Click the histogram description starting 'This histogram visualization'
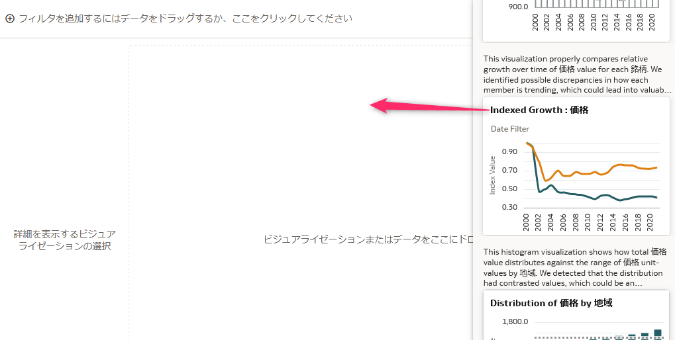Viewport: 675px width, 340px height. (575, 267)
